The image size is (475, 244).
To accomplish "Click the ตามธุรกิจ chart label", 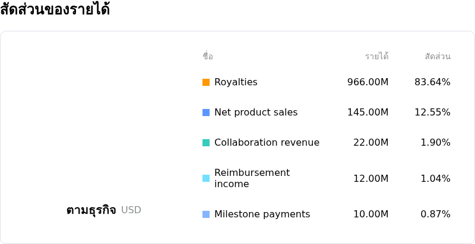I will [91, 210].
